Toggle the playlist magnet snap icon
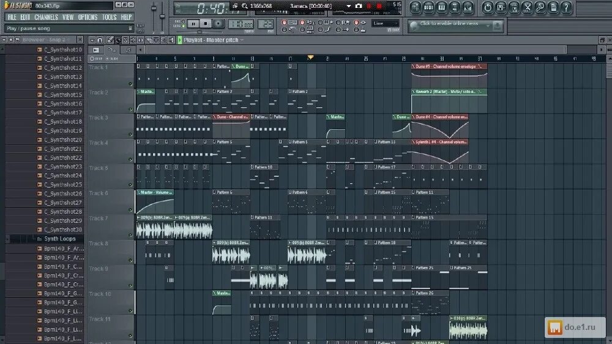Screen dimensions: 612x344 point(100,40)
